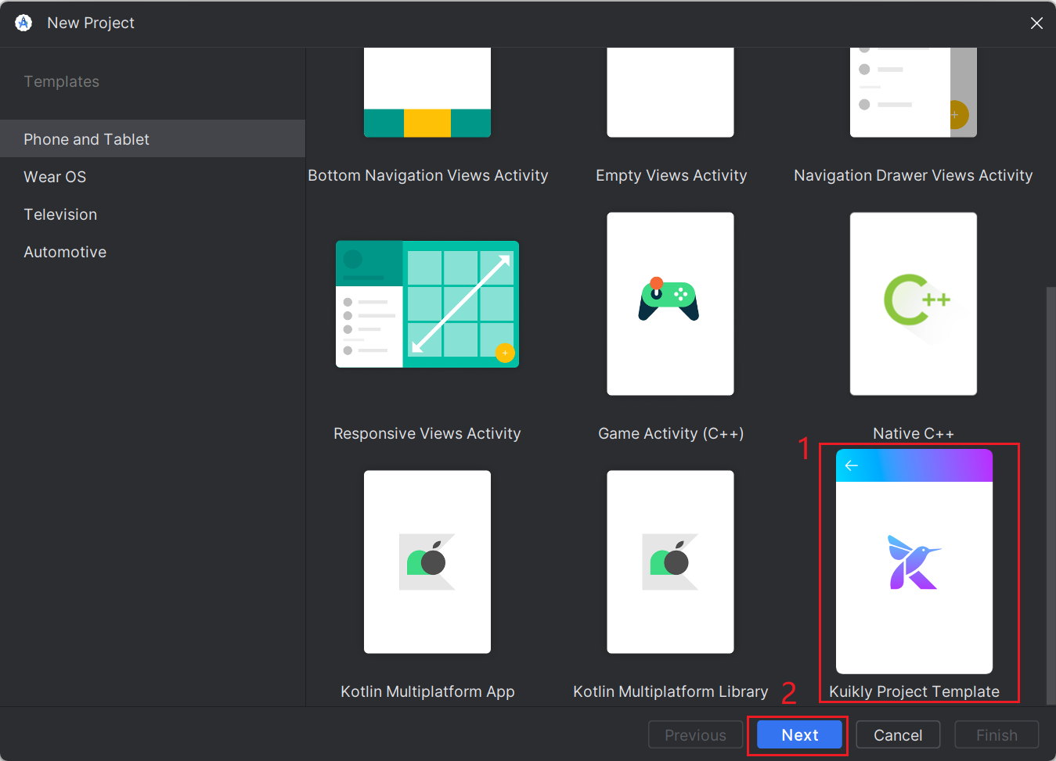Click the Cancel button
1056x761 pixels.
point(898,735)
